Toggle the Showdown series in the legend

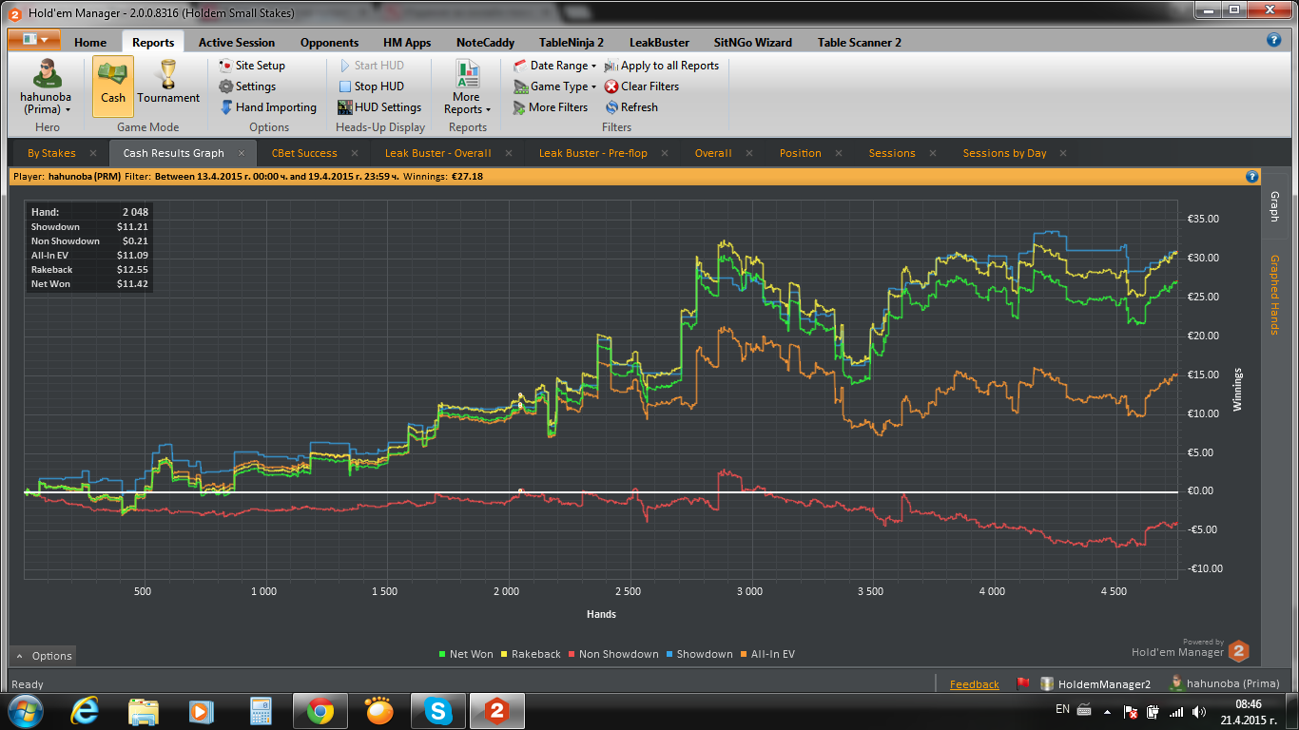[699, 654]
